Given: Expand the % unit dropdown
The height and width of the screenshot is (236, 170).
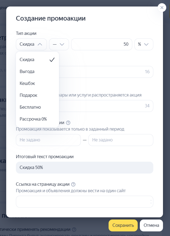Looking at the screenshot, I should [x=144, y=44].
